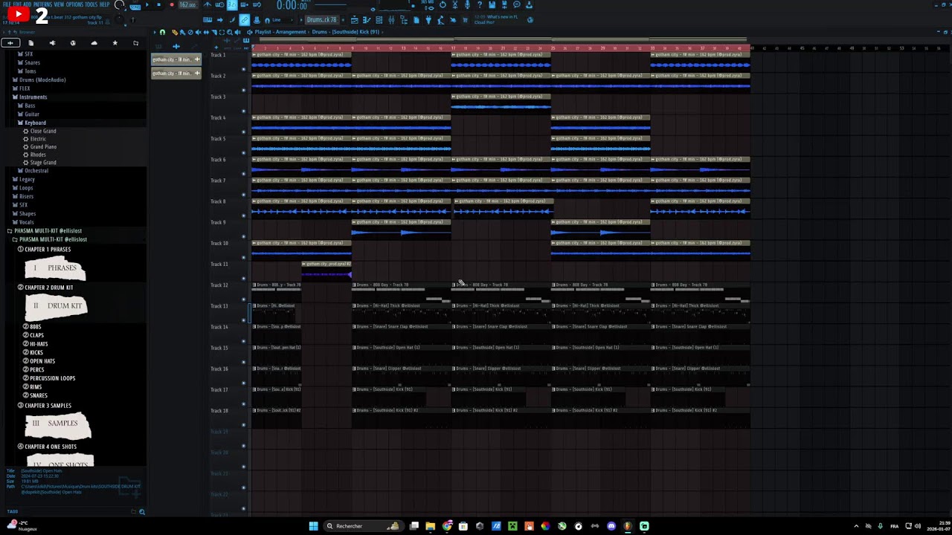
Task: Expand the Loops folder in browser
Action: (26, 188)
